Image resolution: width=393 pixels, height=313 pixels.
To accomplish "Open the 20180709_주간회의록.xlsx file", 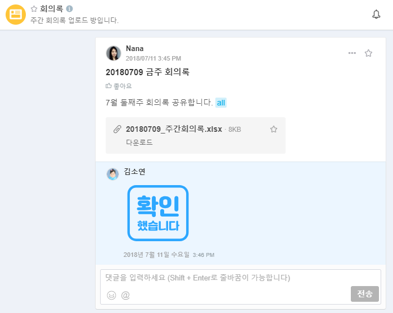I will click(x=173, y=130).
